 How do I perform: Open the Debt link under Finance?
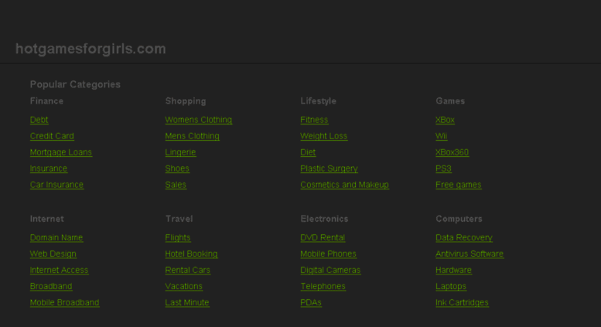point(39,120)
